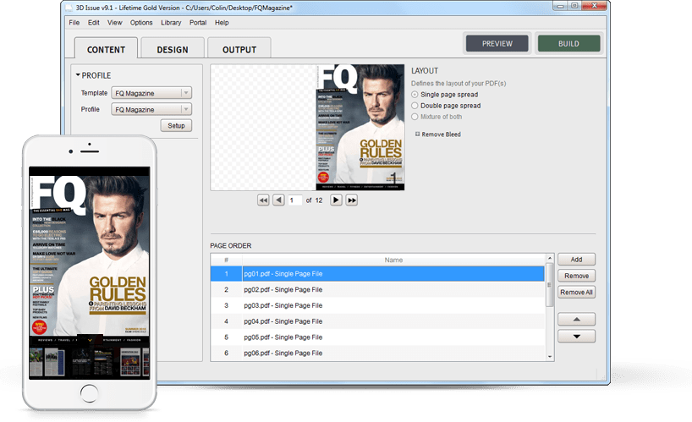Select Single page spread layout option
This screenshot has height=422, width=692.
(x=415, y=95)
